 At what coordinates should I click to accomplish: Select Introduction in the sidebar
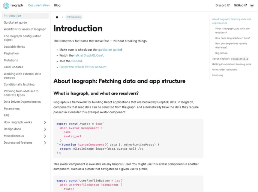25,16
